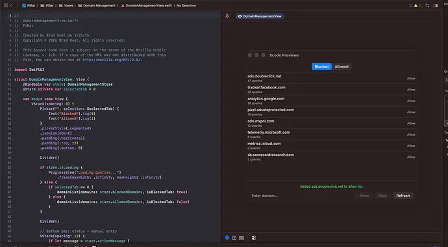This screenshot has height=247, width=448.
Task: Switch to Selectable preview mode
Action: pos(234,237)
